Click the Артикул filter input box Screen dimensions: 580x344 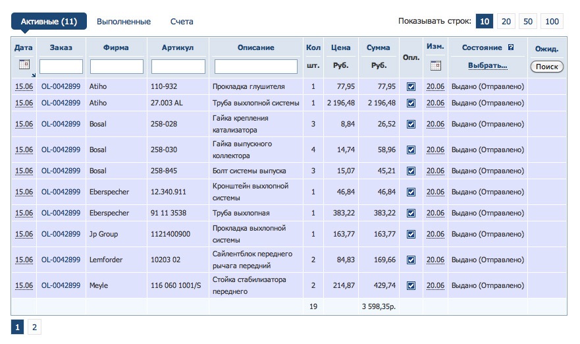[178, 67]
